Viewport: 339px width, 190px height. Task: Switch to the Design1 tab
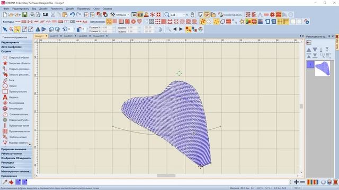(39, 36)
